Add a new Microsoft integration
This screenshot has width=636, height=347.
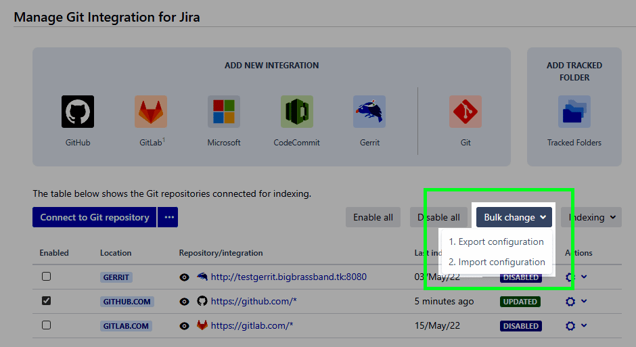pyautogui.click(x=224, y=112)
